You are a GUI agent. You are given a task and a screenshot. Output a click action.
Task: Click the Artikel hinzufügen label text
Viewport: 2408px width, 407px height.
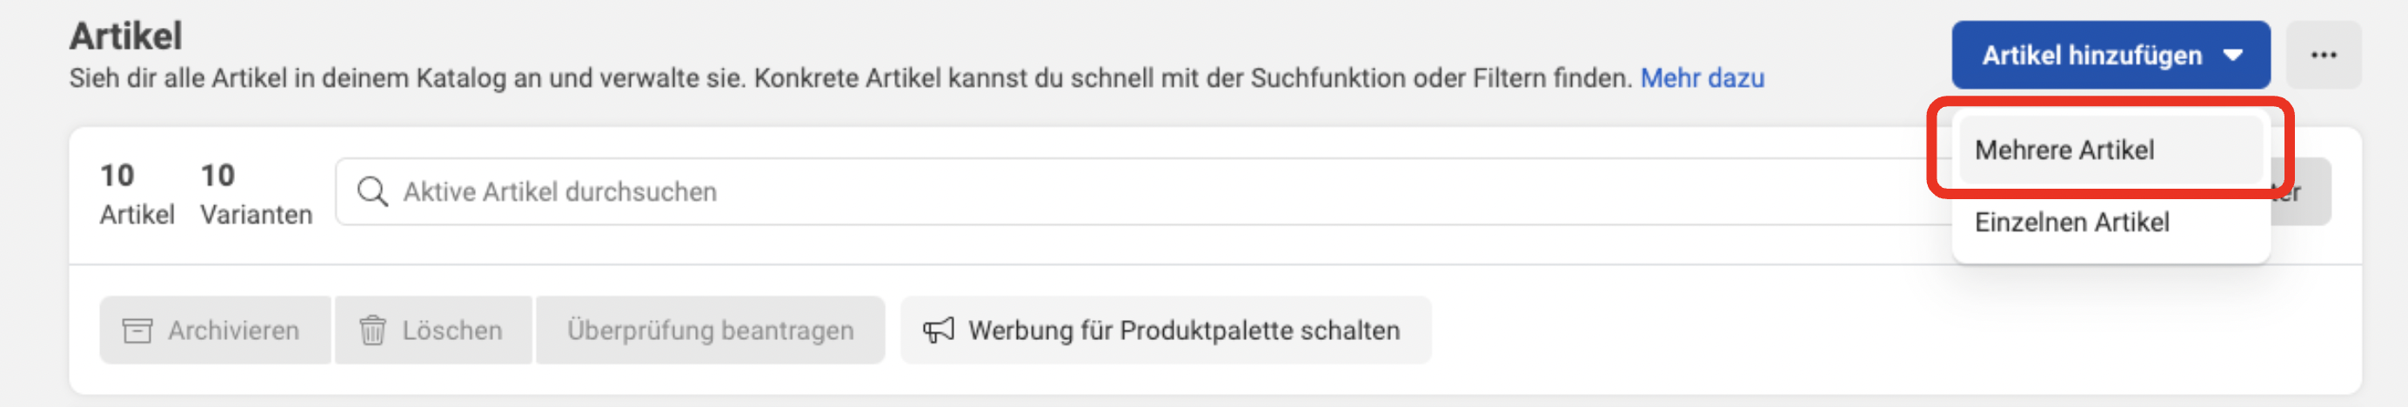[x=2092, y=55]
